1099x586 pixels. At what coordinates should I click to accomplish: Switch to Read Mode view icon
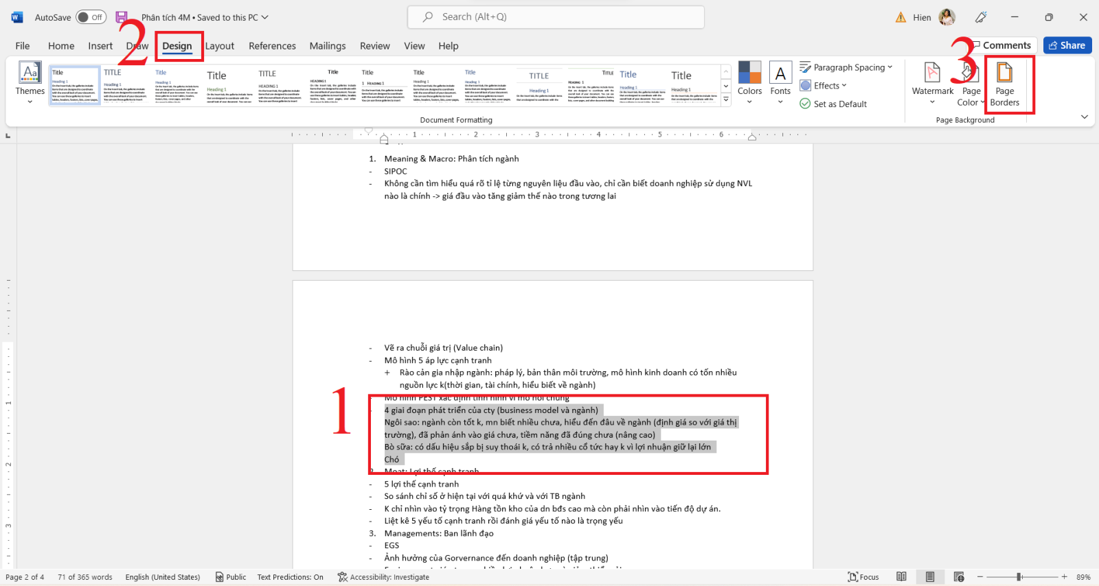(x=901, y=577)
